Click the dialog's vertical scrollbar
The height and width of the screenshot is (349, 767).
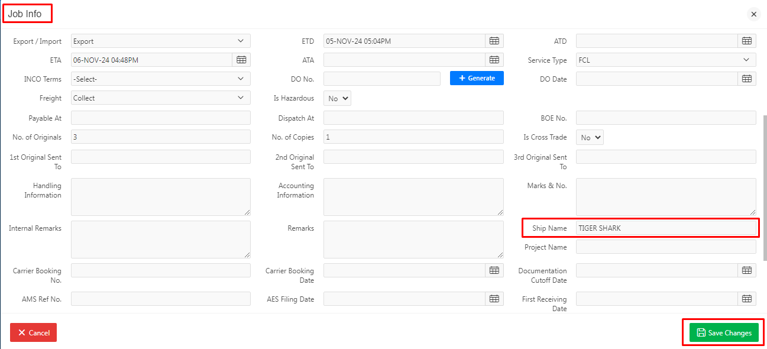tap(765, 188)
